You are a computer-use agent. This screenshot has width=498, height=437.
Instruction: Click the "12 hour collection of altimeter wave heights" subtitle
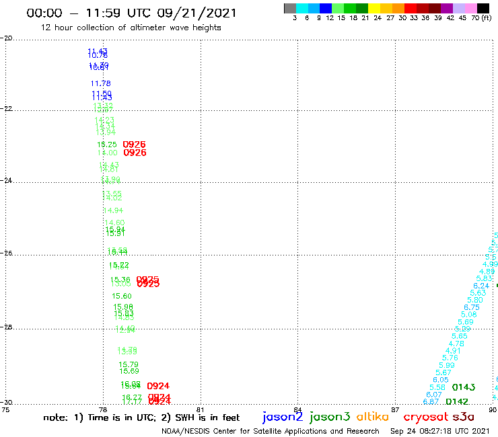(x=131, y=28)
